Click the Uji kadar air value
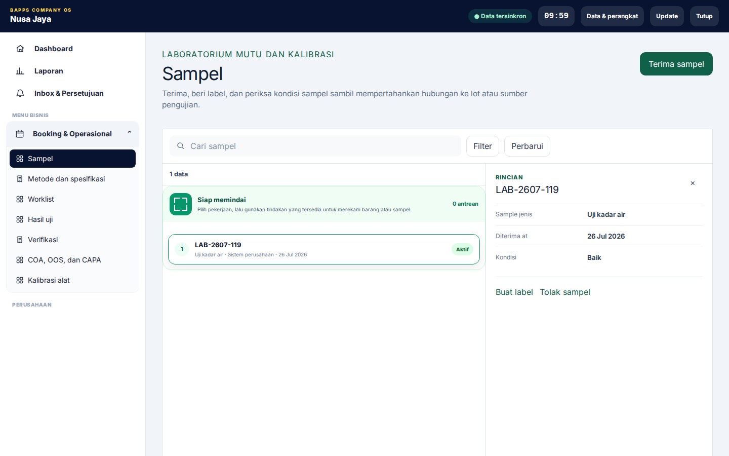Viewport: 729px width, 456px height. pyautogui.click(x=606, y=214)
